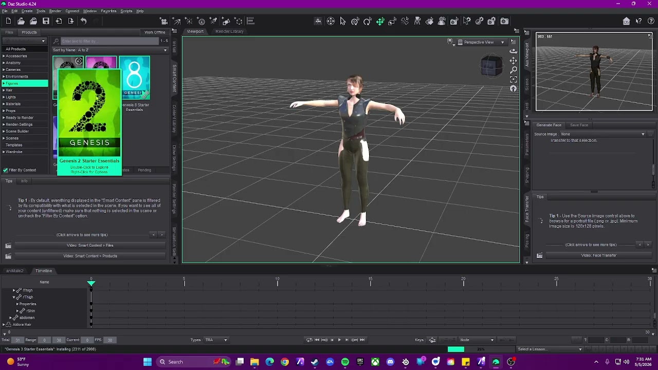The height and width of the screenshot is (370, 658).
Task: Open the Scripts menu
Action: pyautogui.click(x=126, y=11)
